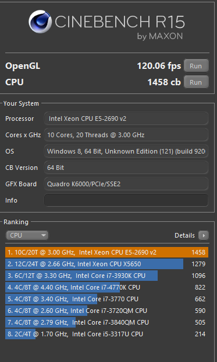Image resolution: width=217 pixels, height=362 pixels.
Task: Select the Core i7-3770 ranking row
Action: [107, 299]
